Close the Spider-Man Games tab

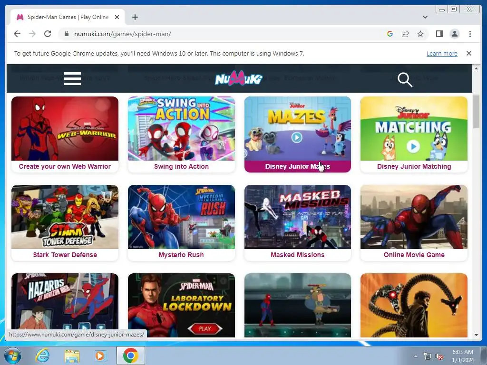[x=117, y=17]
